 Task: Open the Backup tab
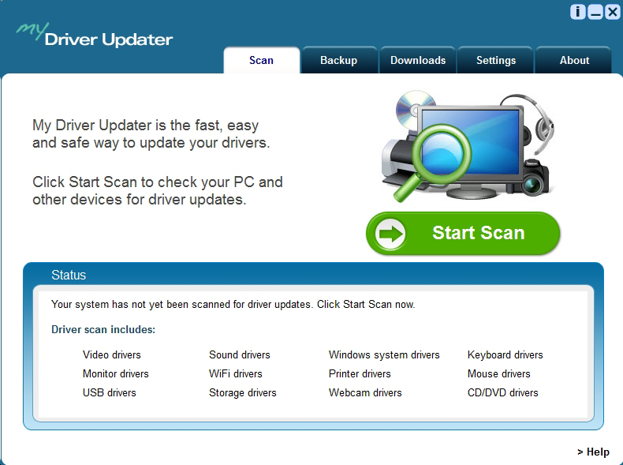coord(338,61)
